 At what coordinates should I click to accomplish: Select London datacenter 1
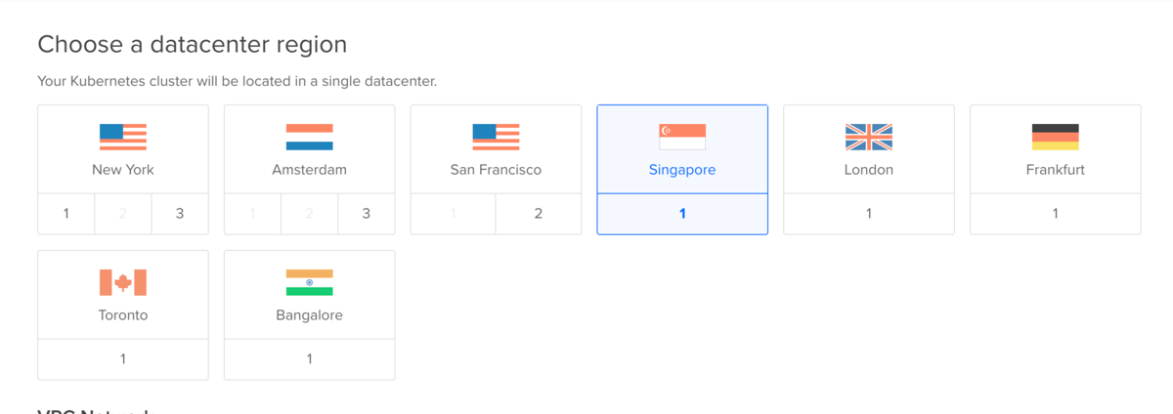869,214
